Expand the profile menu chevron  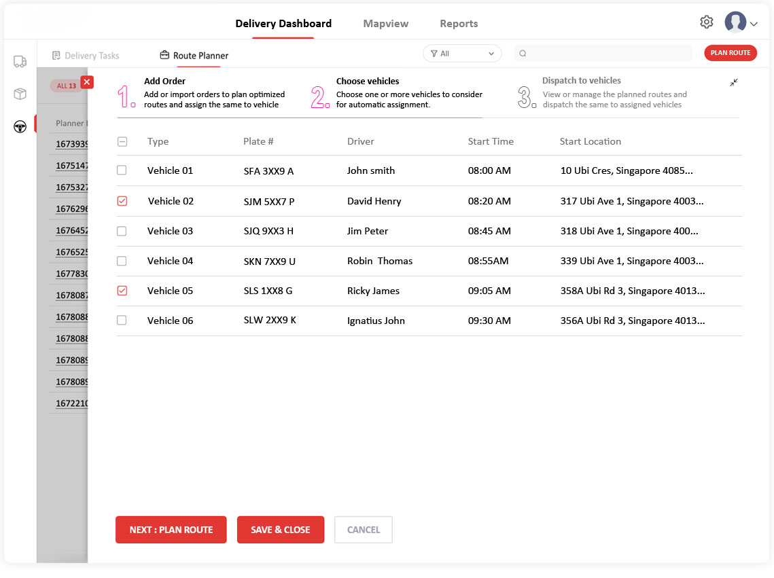pyautogui.click(x=754, y=24)
